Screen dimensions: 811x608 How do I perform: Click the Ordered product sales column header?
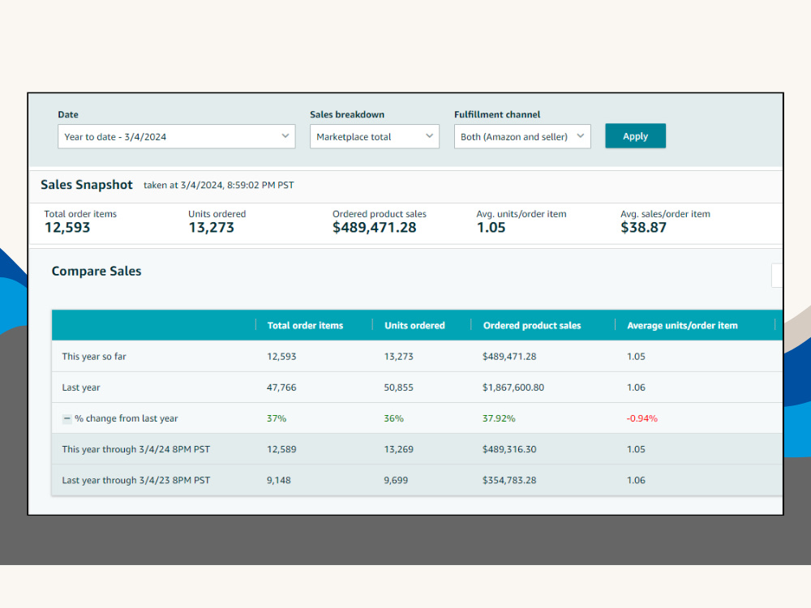pos(532,326)
